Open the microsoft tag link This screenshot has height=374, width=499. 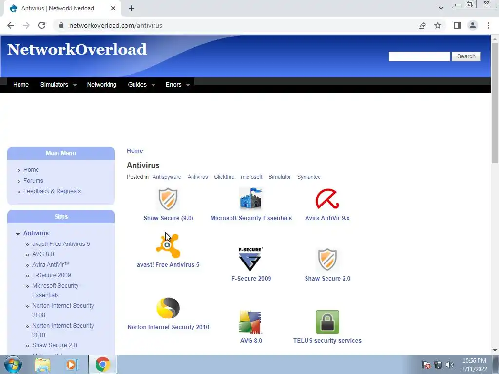coord(251,177)
